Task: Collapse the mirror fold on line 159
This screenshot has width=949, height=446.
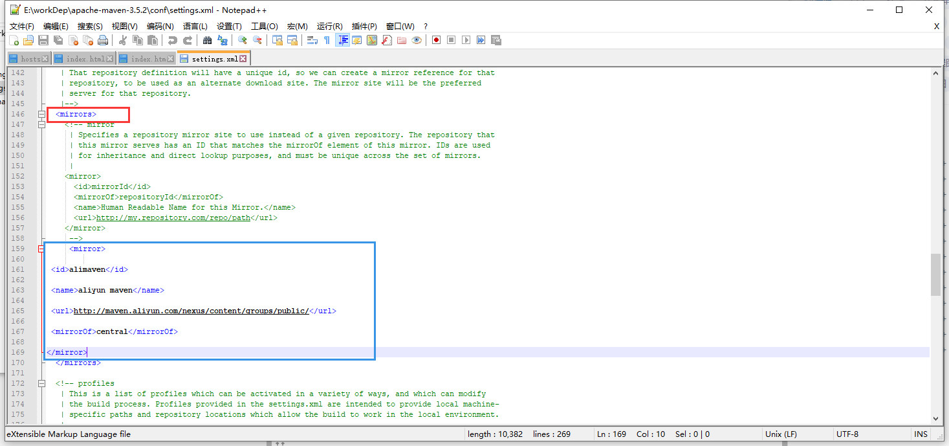Action: (x=42, y=249)
